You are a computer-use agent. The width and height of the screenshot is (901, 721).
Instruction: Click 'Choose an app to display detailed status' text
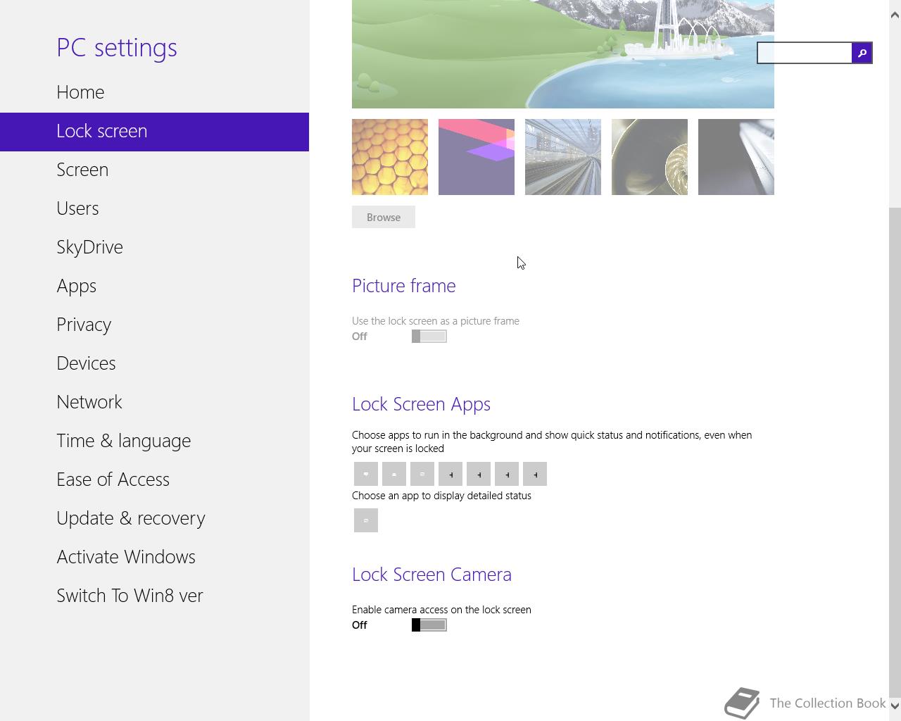pos(441,496)
